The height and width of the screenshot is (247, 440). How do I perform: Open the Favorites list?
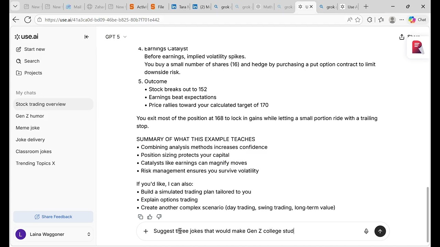[381, 20]
